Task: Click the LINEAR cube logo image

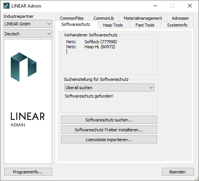Action: point(24,67)
